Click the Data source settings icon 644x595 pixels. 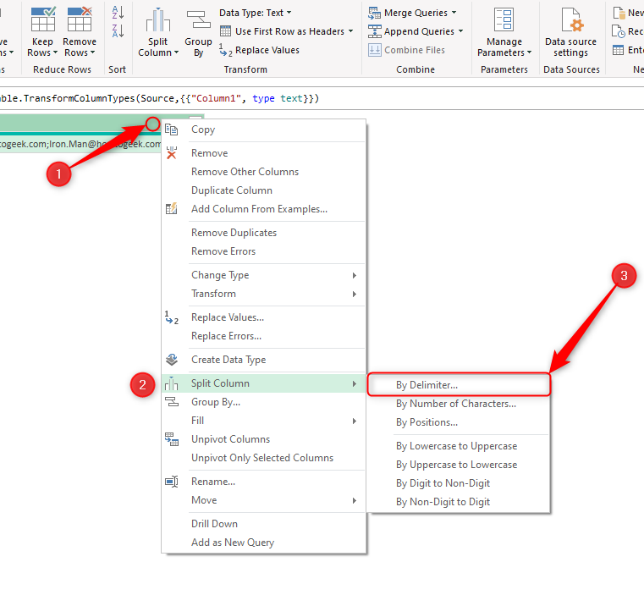(x=571, y=19)
